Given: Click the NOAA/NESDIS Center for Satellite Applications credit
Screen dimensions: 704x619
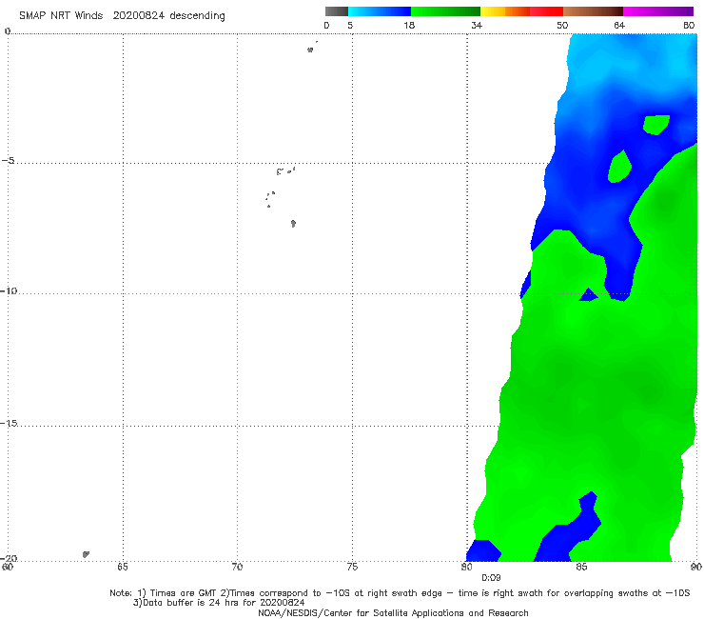Looking at the screenshot, I should point(393,613).
